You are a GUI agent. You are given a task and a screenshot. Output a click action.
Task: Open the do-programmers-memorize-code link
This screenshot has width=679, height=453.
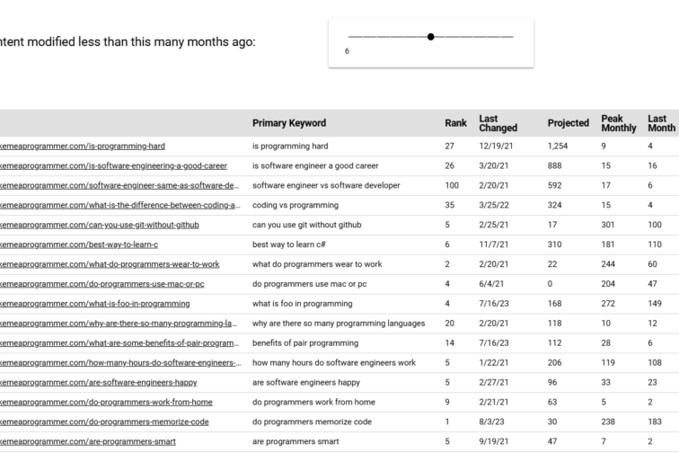[104, 422]
